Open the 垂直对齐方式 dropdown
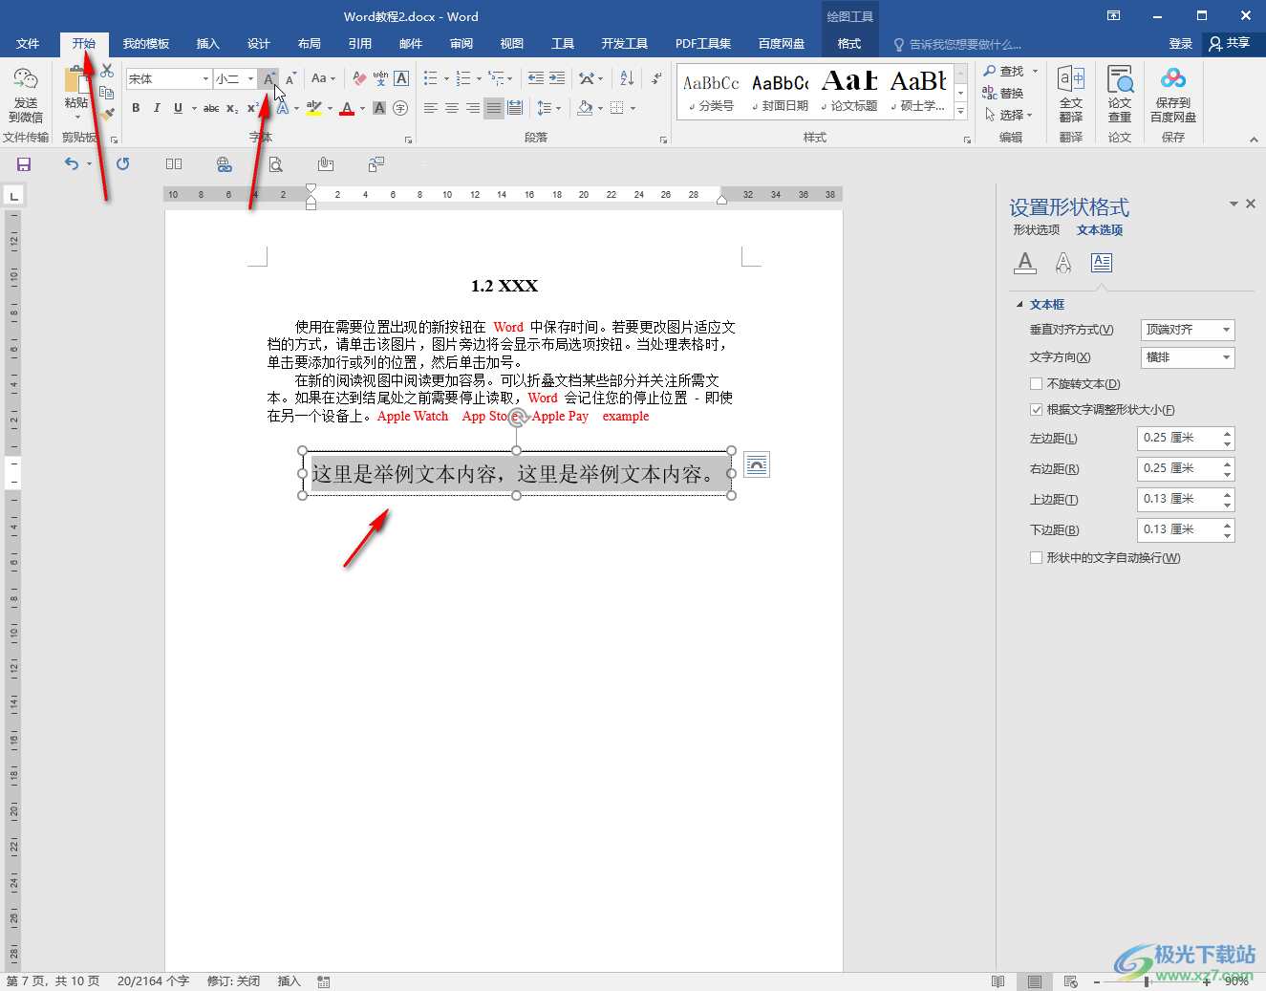The image size is (1266, 991). [1188, 330]
